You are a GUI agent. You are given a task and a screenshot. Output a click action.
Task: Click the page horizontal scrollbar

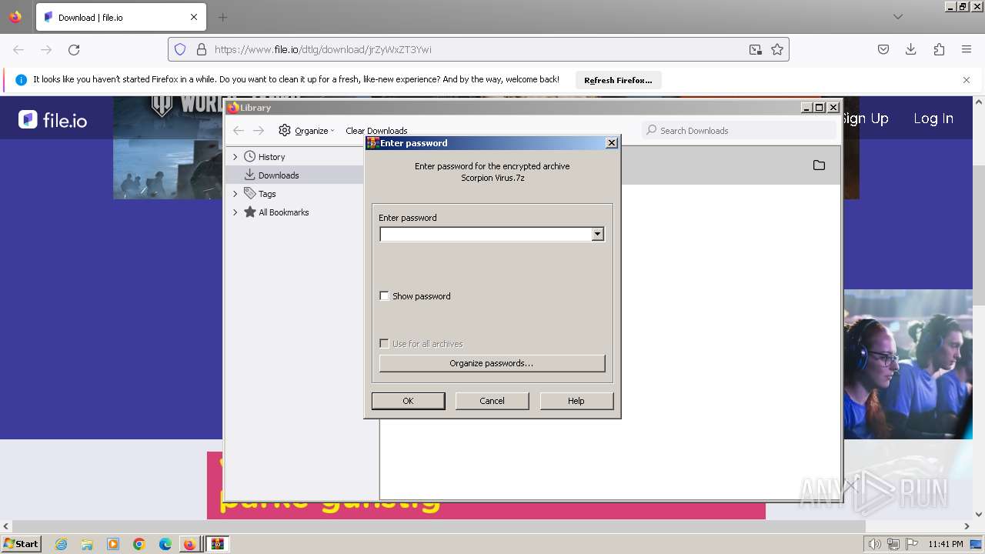487,527
